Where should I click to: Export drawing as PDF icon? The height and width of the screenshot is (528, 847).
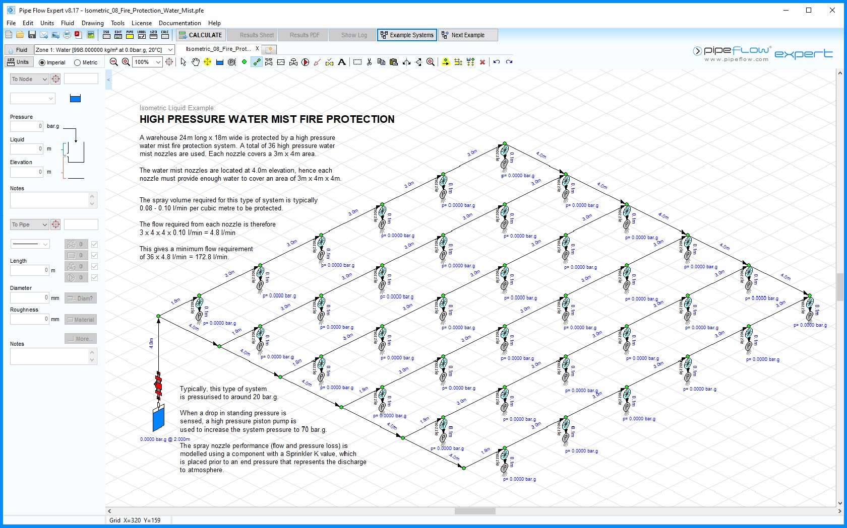78,35
